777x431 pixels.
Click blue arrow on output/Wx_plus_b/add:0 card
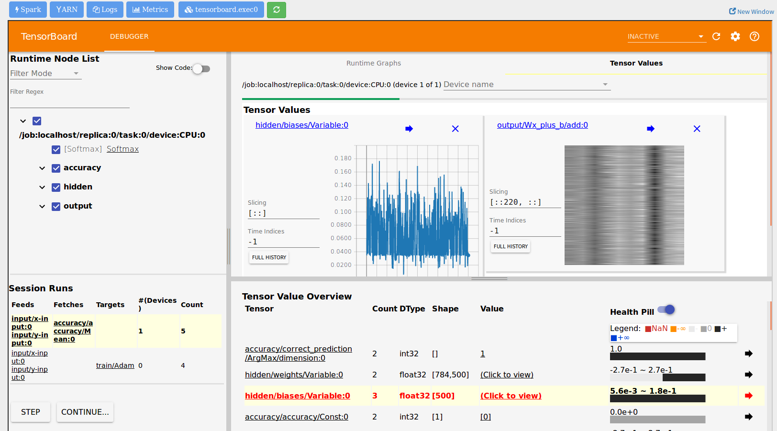651,129
